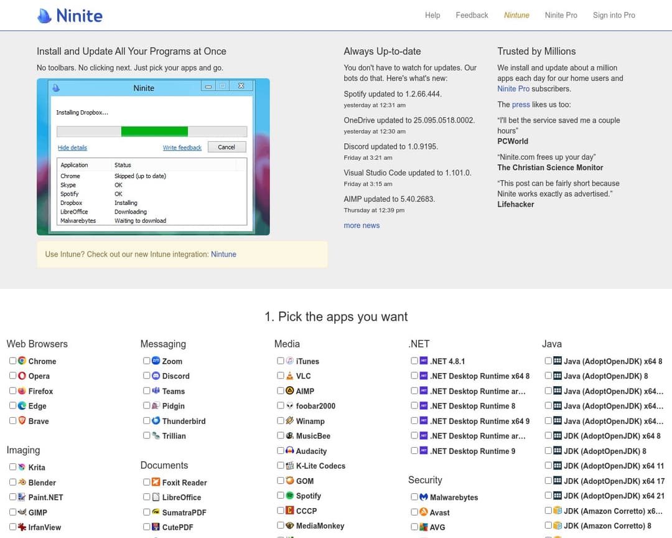Click the GIMP app icon
The image size is (672, 538).
pyautogui.click(x=22, y=512)
